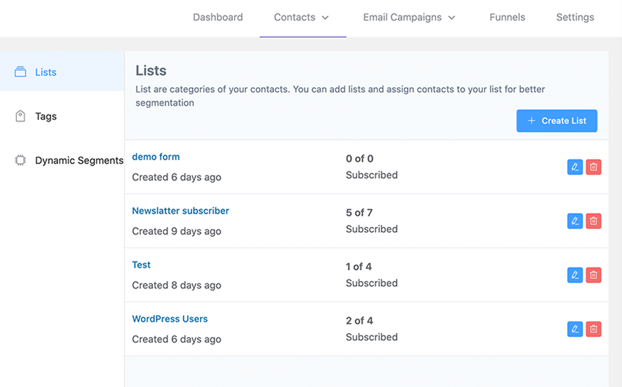Screen dimensions: 622x387
Task: Click the edit pencil for WordPress Users
Action: point(575,329)
